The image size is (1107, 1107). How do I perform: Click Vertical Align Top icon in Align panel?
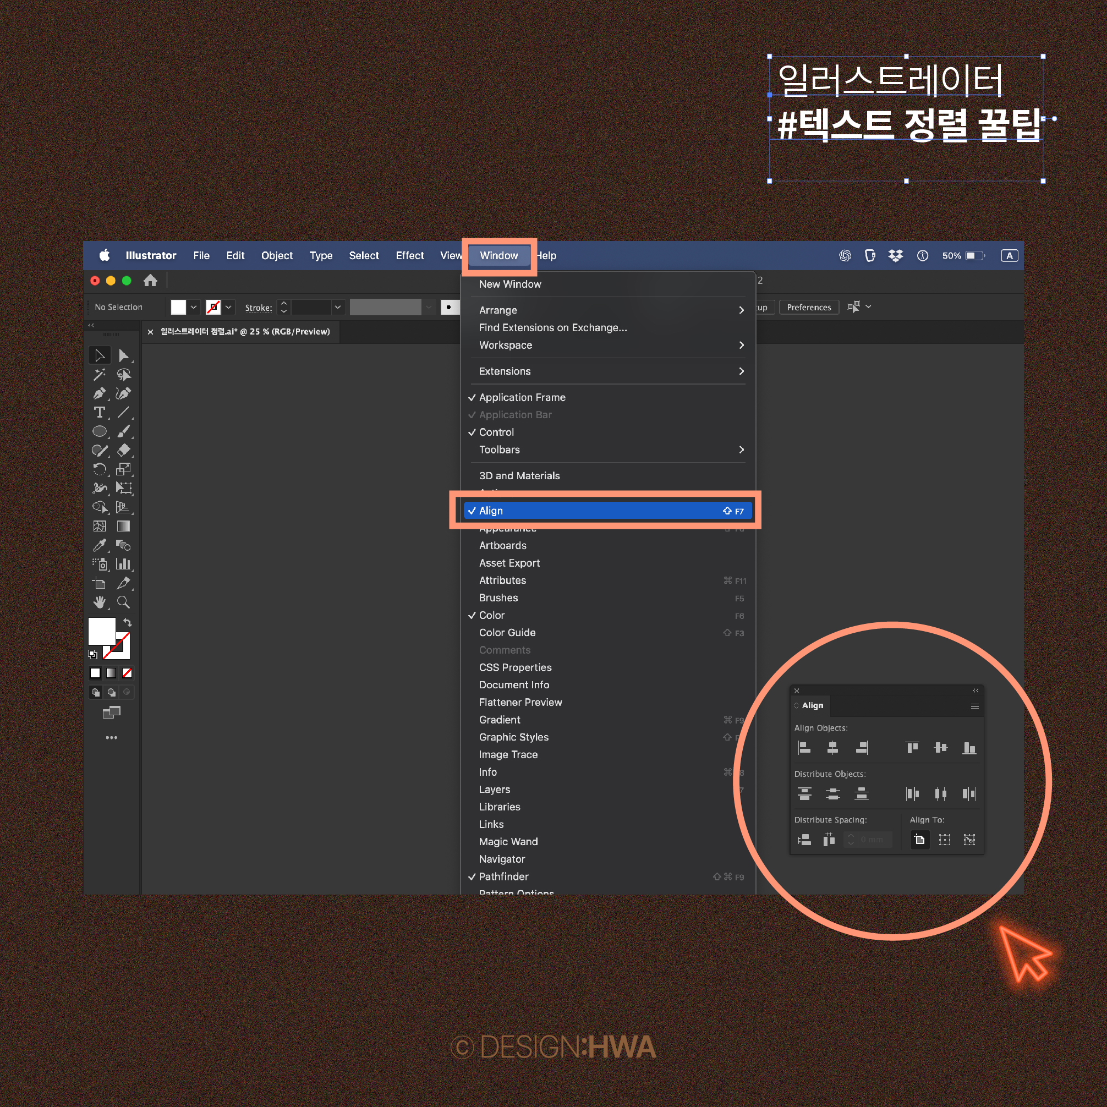coord(912,747)
